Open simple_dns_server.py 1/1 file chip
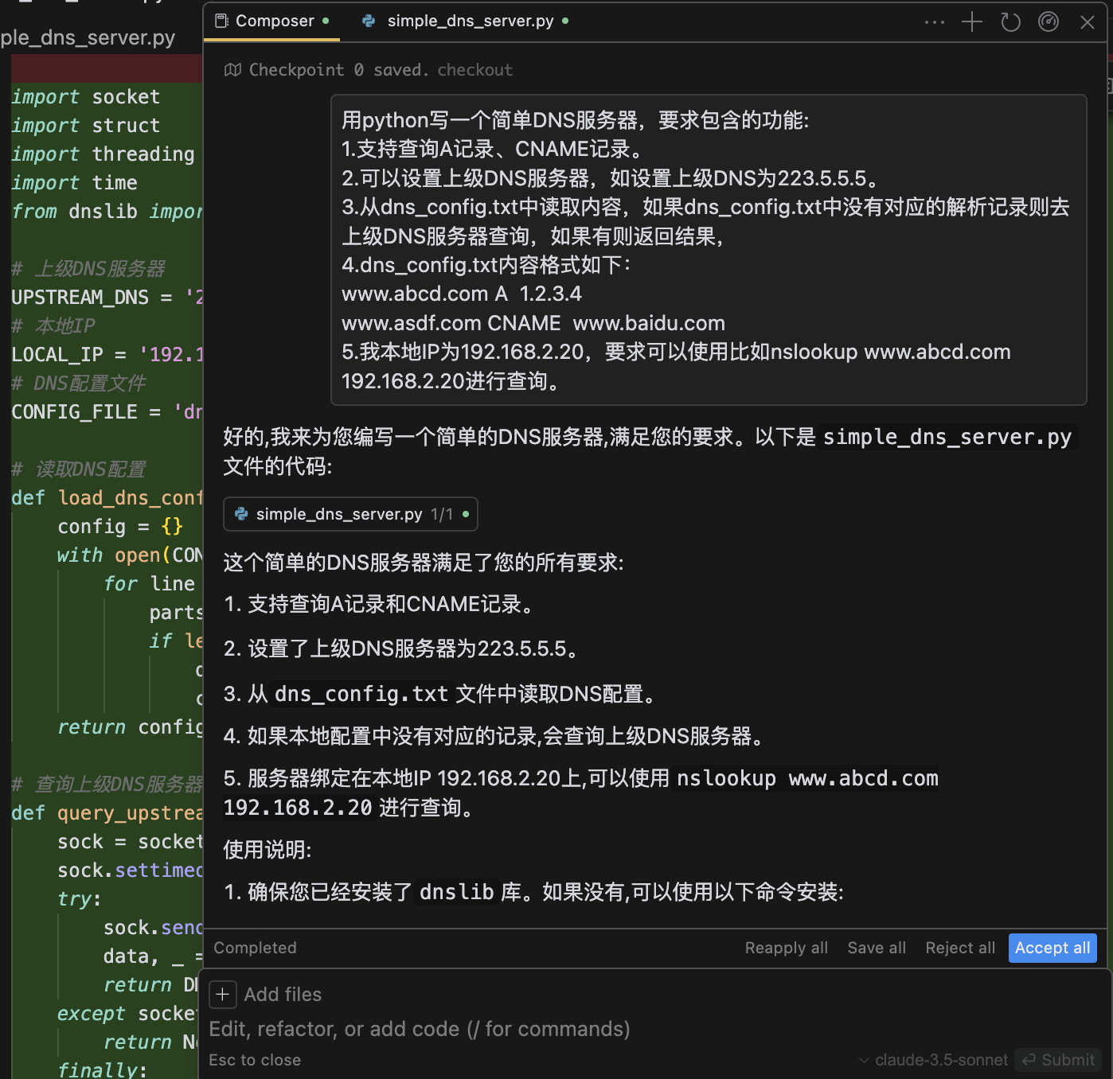This screenshot has height=1079, width=1113. point(350,514)
